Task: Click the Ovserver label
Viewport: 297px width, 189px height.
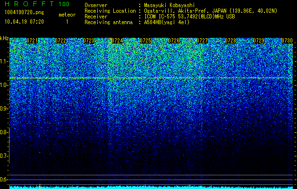Action: [96, 5]
